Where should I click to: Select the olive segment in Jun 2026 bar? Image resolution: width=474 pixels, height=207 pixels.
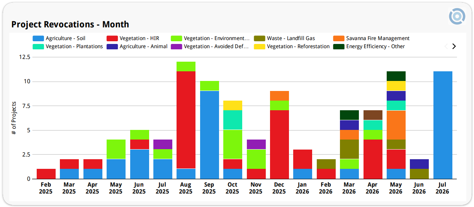[419, 174]
